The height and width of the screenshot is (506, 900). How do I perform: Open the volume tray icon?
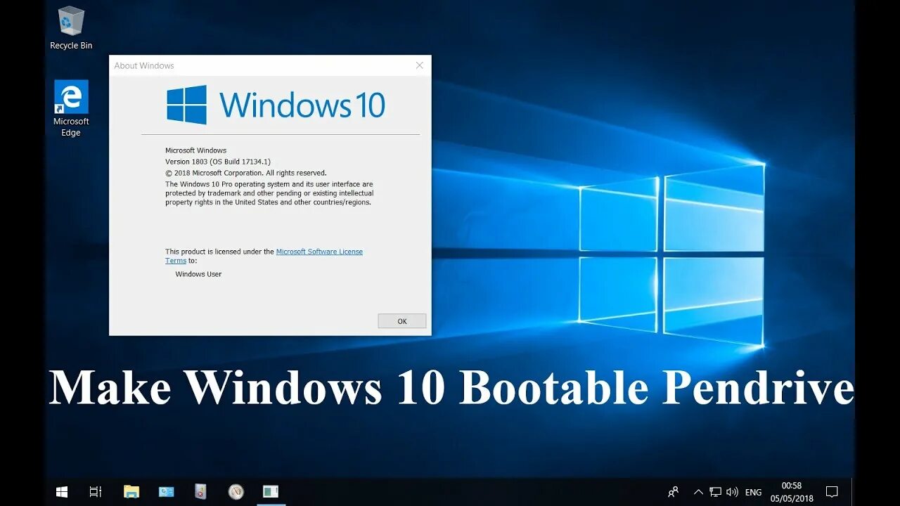732,492
